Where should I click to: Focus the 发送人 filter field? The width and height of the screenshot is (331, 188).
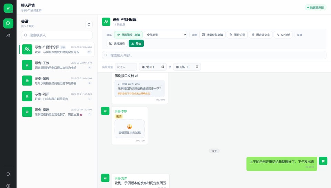[126, 67]
